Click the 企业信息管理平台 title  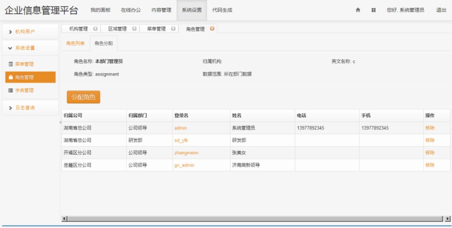[41, 11]
